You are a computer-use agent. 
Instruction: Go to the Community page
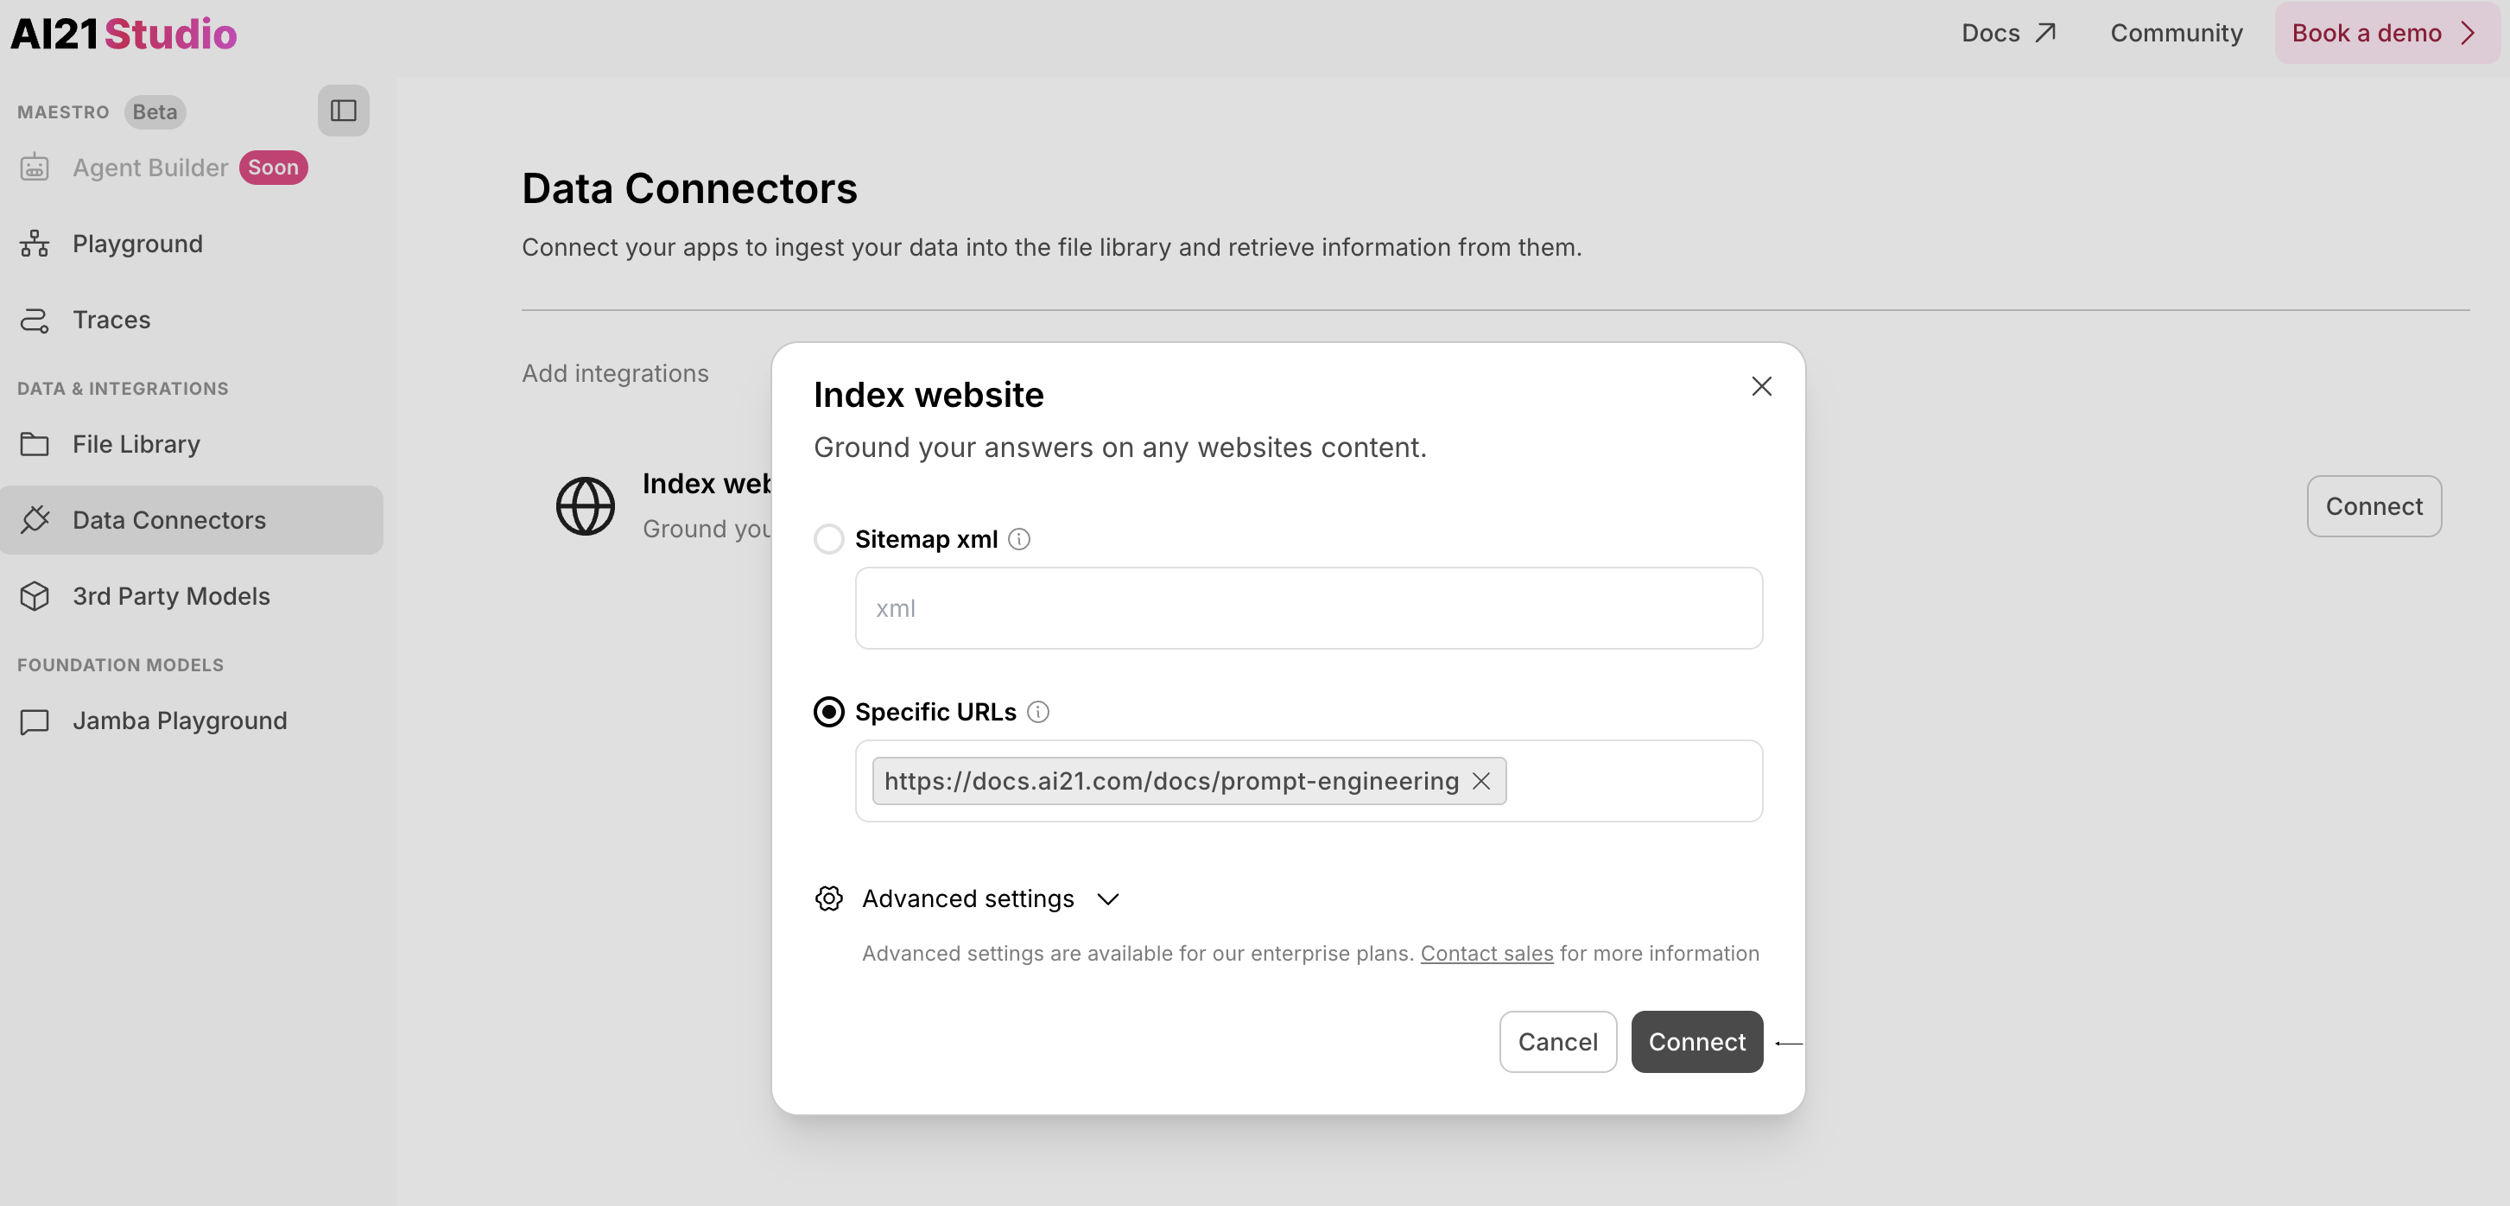pyautogui.click(x=2176, y=32)
